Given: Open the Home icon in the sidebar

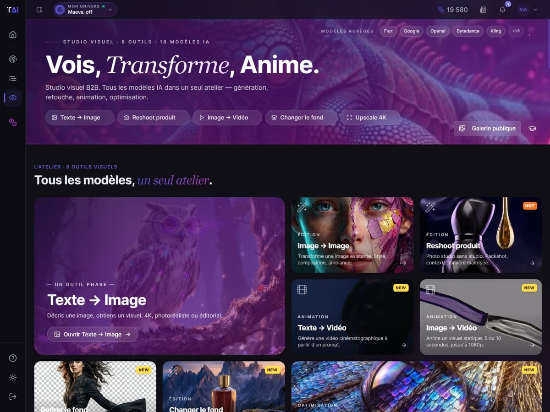Looking at the screenshot, I should click(x=13, y=34).
